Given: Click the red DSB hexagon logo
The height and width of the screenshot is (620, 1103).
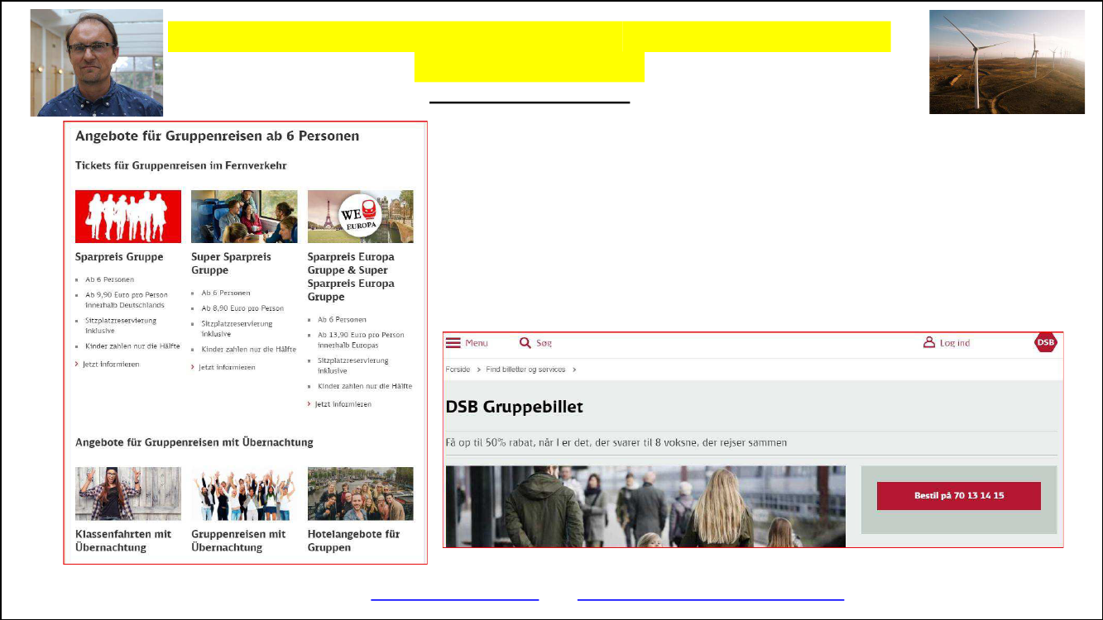Looking at the screenshot, I should click(1046, 343).
